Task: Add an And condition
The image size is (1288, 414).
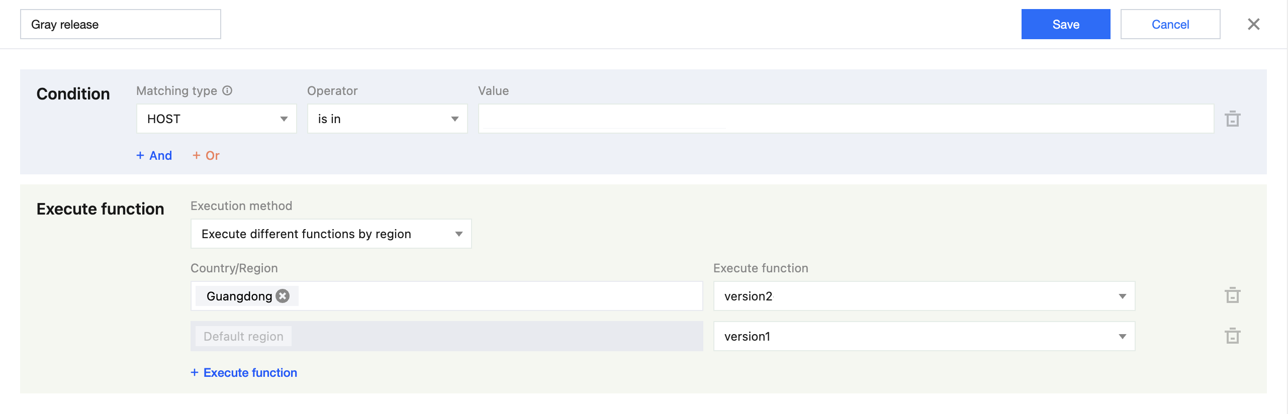Action: (x=154, y=156)
